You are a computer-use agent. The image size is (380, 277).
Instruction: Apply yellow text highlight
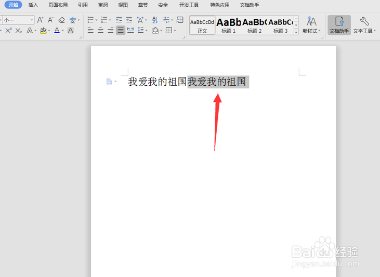[43, 31]
